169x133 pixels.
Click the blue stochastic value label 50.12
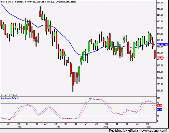pyautogui.click(x=159, y=110)
